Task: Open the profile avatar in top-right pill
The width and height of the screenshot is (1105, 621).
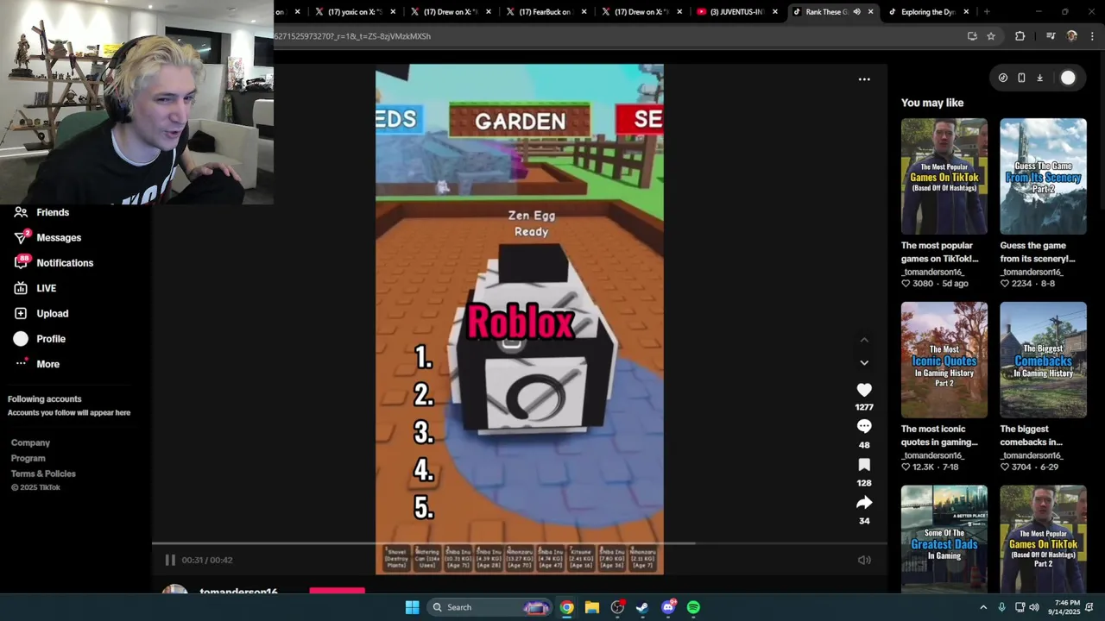Action: coord(1069,78)
